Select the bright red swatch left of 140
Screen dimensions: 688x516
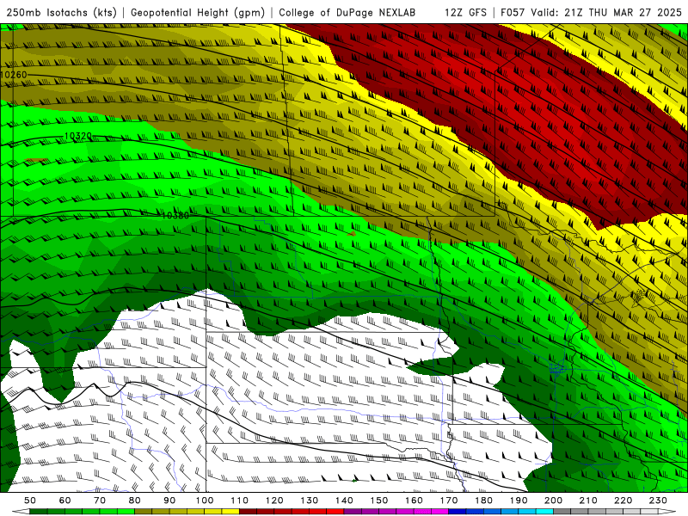[x=335, y=512]
